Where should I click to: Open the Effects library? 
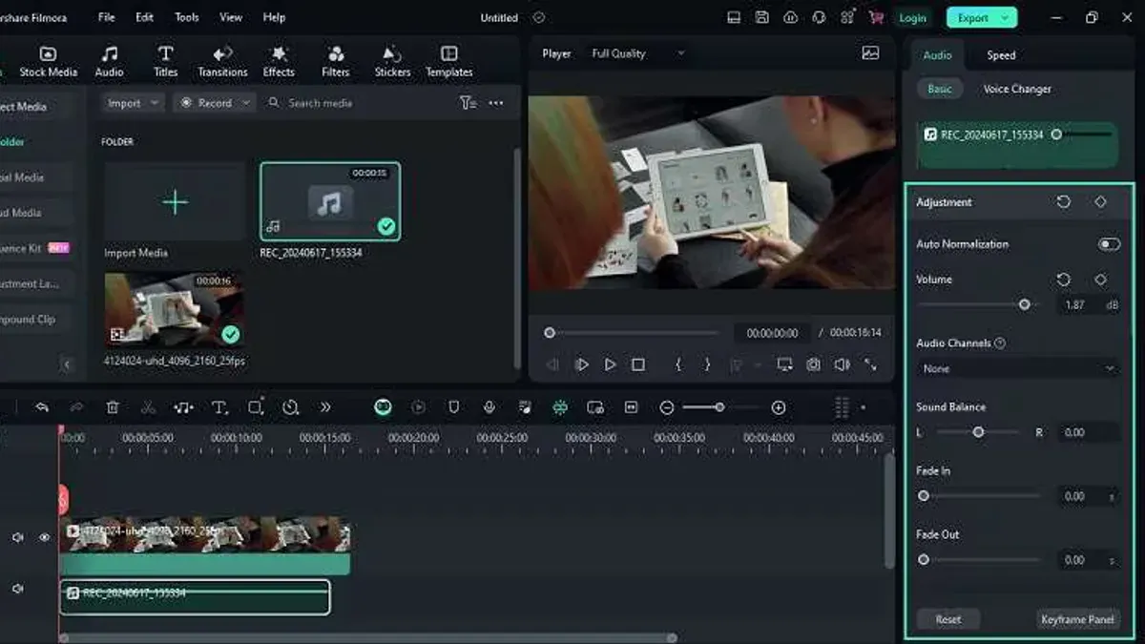coord(279,62)
